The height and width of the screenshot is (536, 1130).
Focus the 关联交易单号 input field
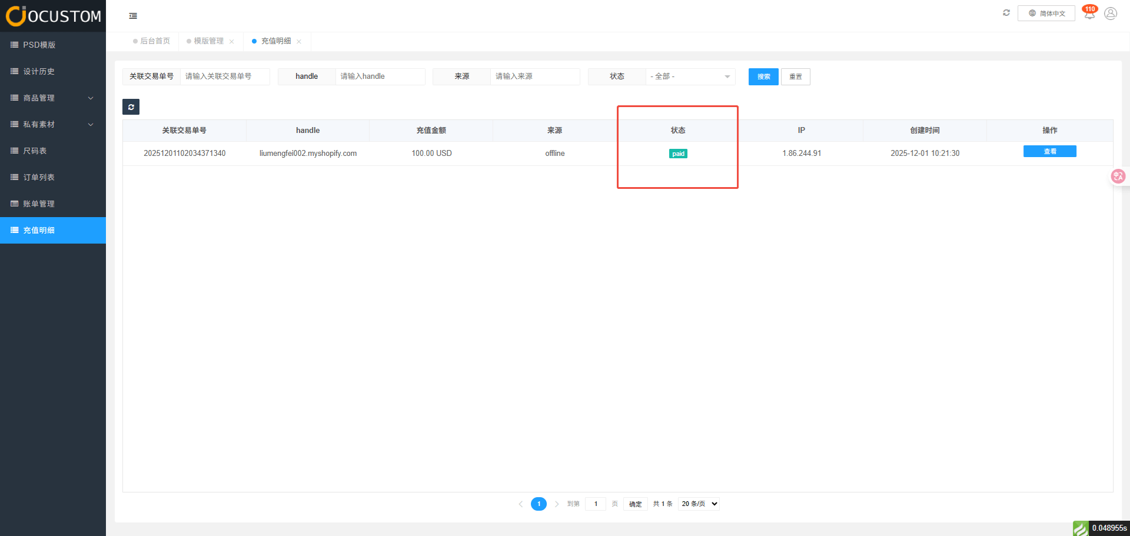click(x=225, y=77)
